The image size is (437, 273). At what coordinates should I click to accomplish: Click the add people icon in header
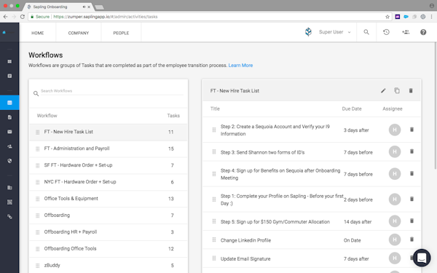point(406,32)
